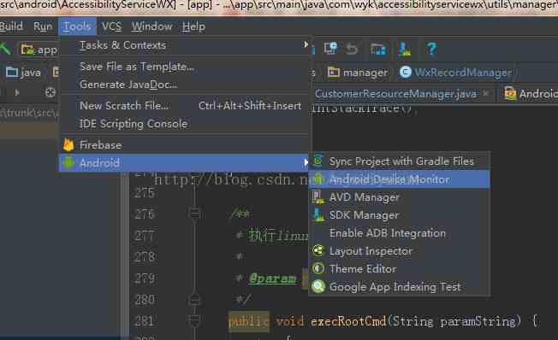Click the toolbar Help question mark
558x340 pixels.
click(431, 49)
